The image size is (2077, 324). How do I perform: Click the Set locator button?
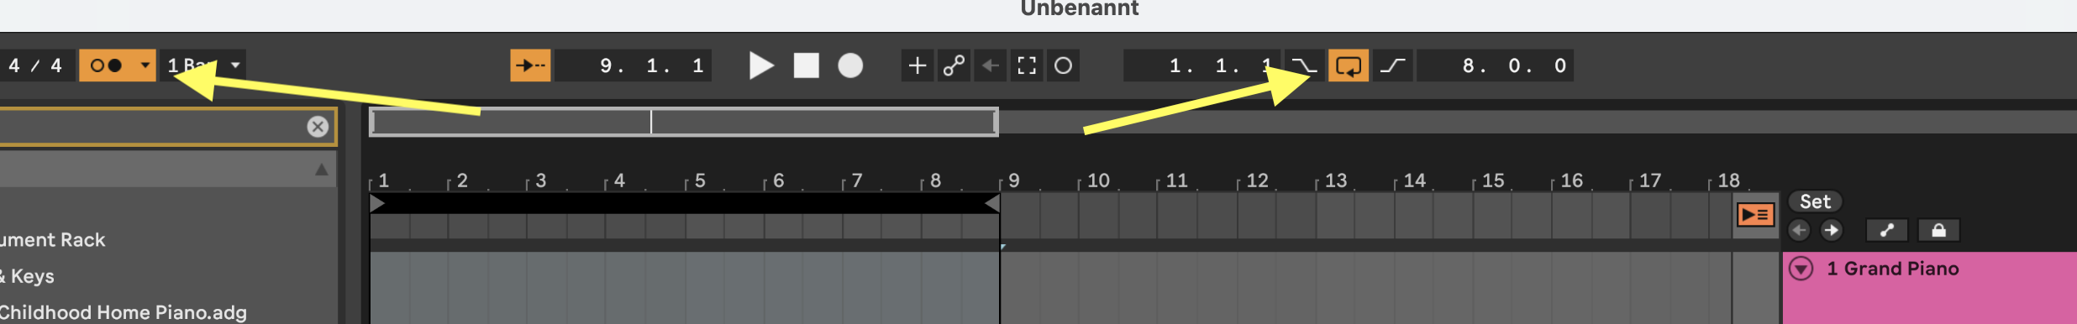(1815, 201)
